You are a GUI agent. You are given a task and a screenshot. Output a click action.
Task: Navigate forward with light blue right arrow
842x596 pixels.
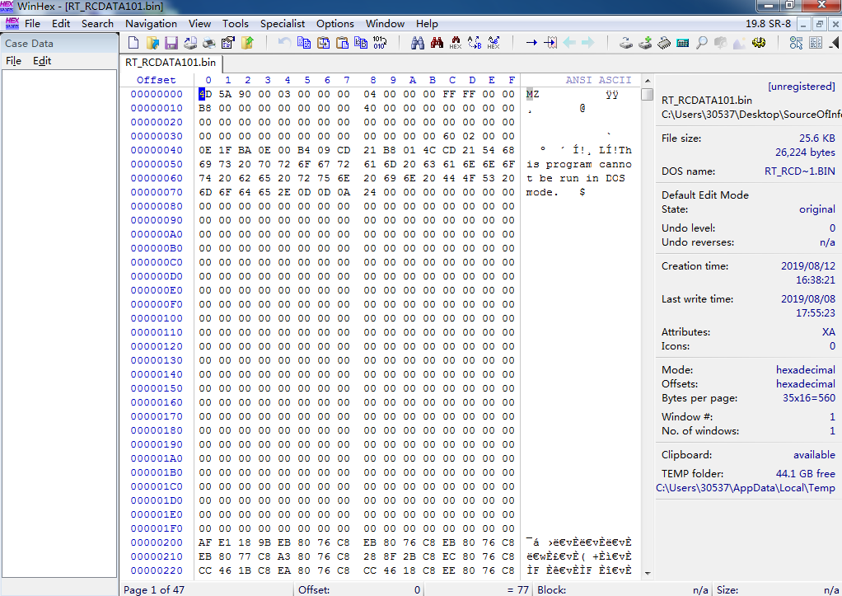(x=588, y=43)
